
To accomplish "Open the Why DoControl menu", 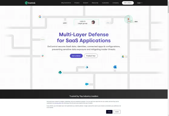I will click(66, 3).
